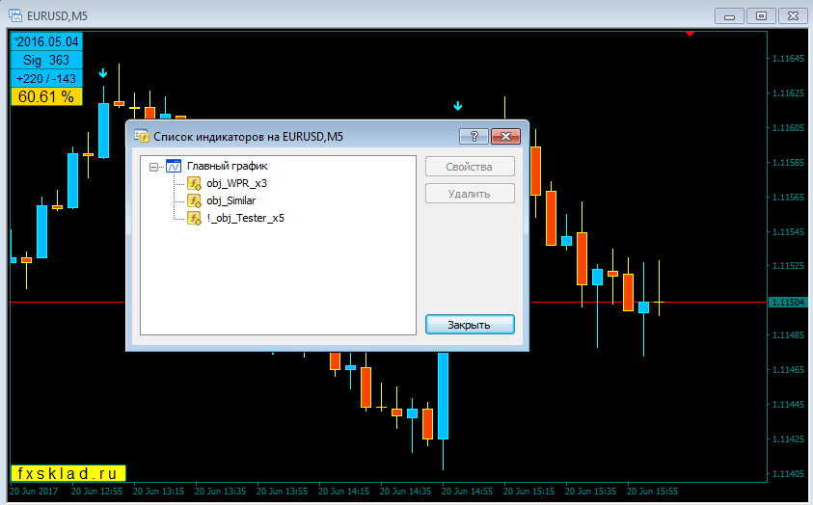813x505 pixels.
Task: Click the cyan down arrow signal near 14:55
Action: [458, 106]
